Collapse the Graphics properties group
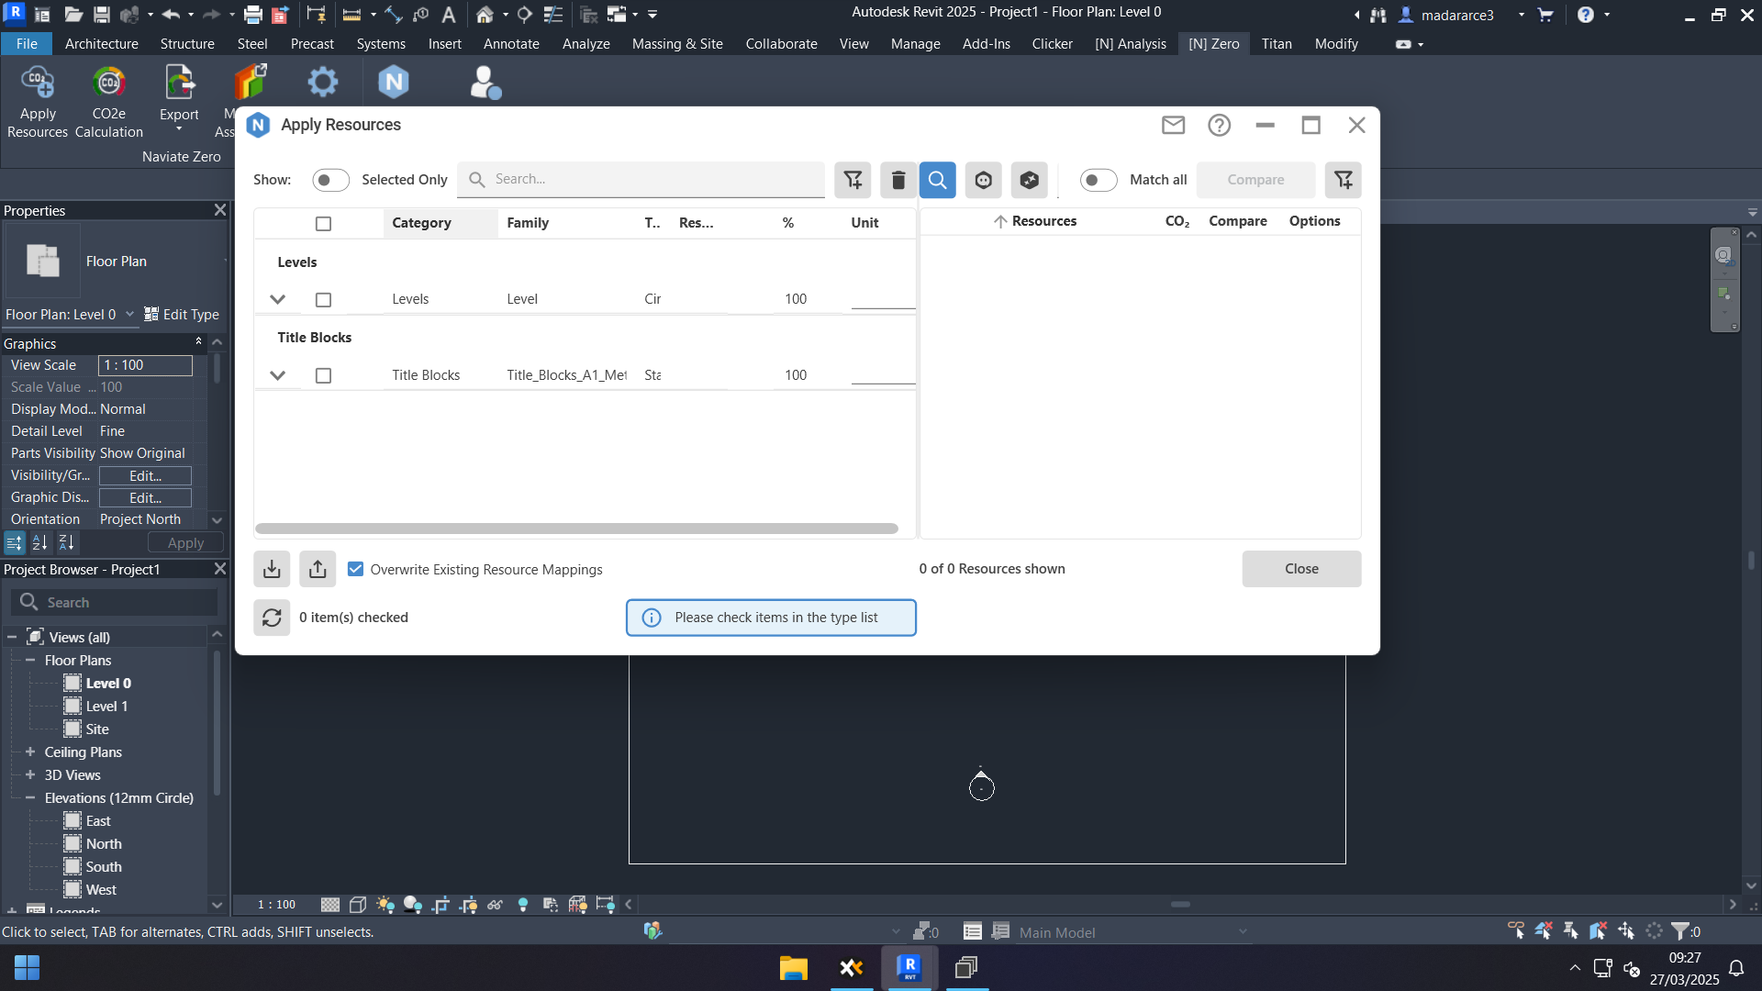Image resolution: width=1762 pixels, height=991 pixels. pyautogui.click(x=198, y=342)
